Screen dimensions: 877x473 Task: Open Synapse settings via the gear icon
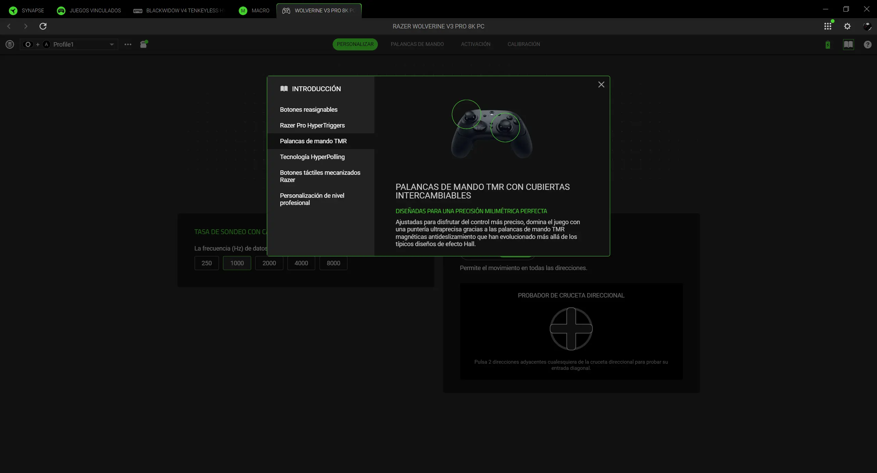(x=848, y=26)
